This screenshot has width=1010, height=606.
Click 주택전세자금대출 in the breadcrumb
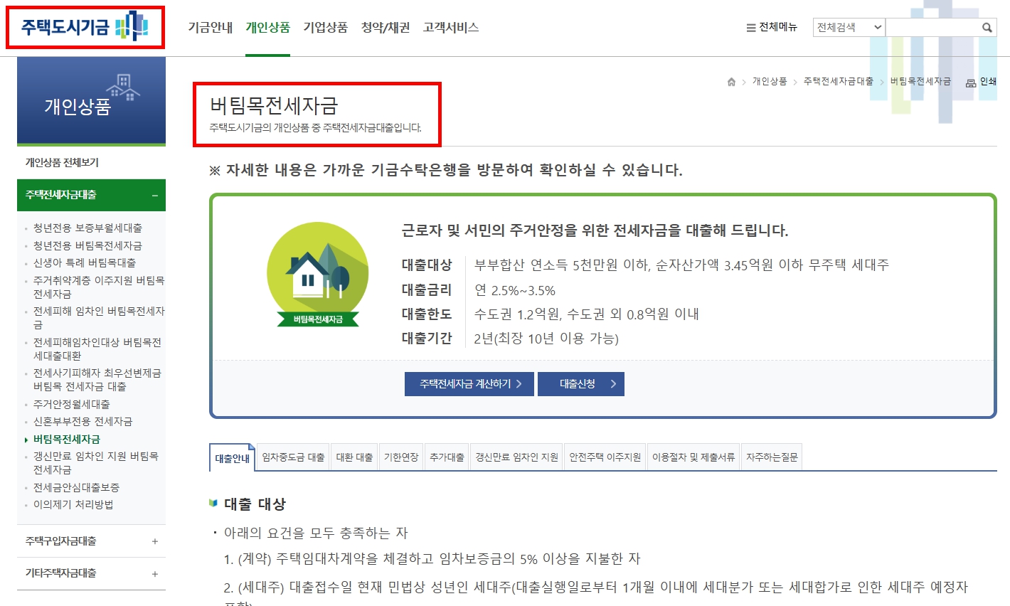point(839,82)
